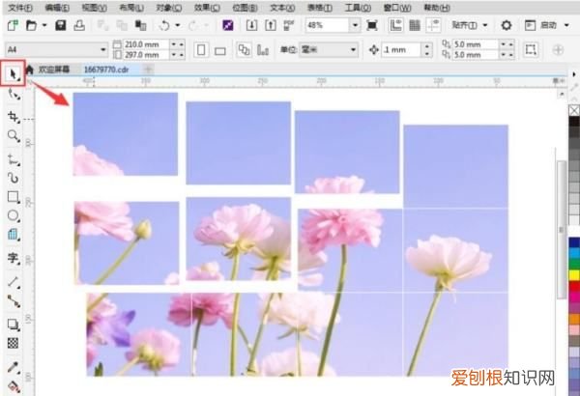Set page to Portrait orientation
The height and width of the screenshot is (396, 580).
click(x=201, y=49)
